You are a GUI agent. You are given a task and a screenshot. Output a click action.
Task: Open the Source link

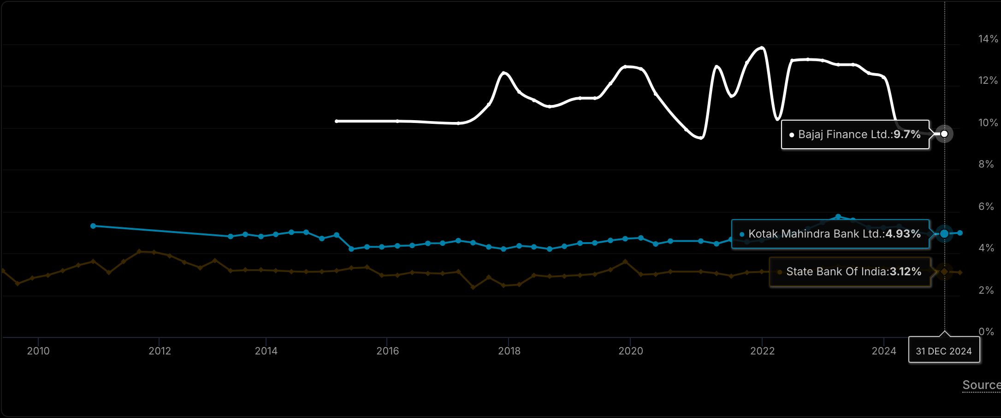(x=981, y=385)
